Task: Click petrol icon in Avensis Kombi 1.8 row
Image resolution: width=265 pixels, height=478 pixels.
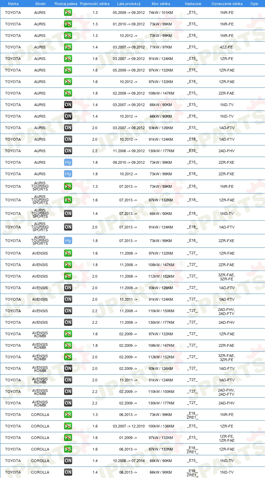Action: (68, 345)
